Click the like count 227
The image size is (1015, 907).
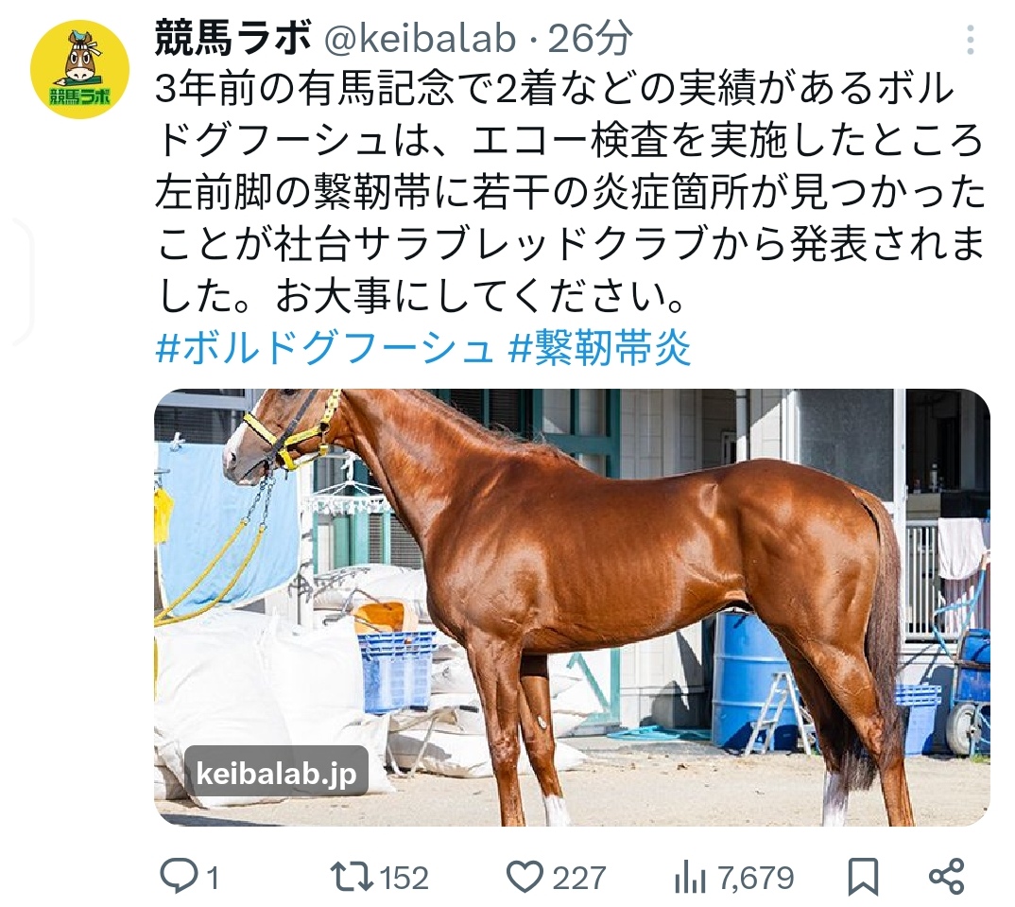coord(578,879)
